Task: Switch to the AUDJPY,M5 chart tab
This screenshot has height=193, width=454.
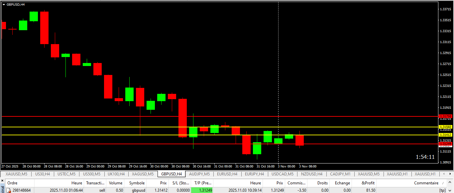Action: pyautogui.click(x=199, y=174)
